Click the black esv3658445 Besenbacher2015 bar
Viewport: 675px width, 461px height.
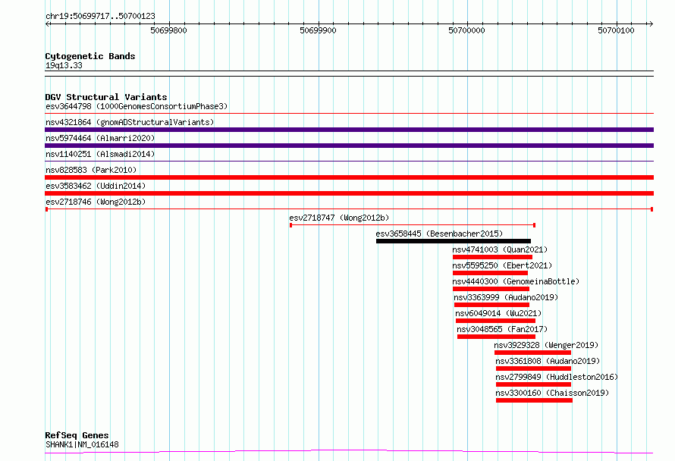tap(454, 241)
